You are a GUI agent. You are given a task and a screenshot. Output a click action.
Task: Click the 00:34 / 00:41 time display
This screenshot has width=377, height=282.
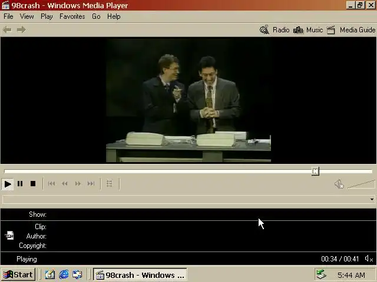pyautogui.click(x=340, y=259)
